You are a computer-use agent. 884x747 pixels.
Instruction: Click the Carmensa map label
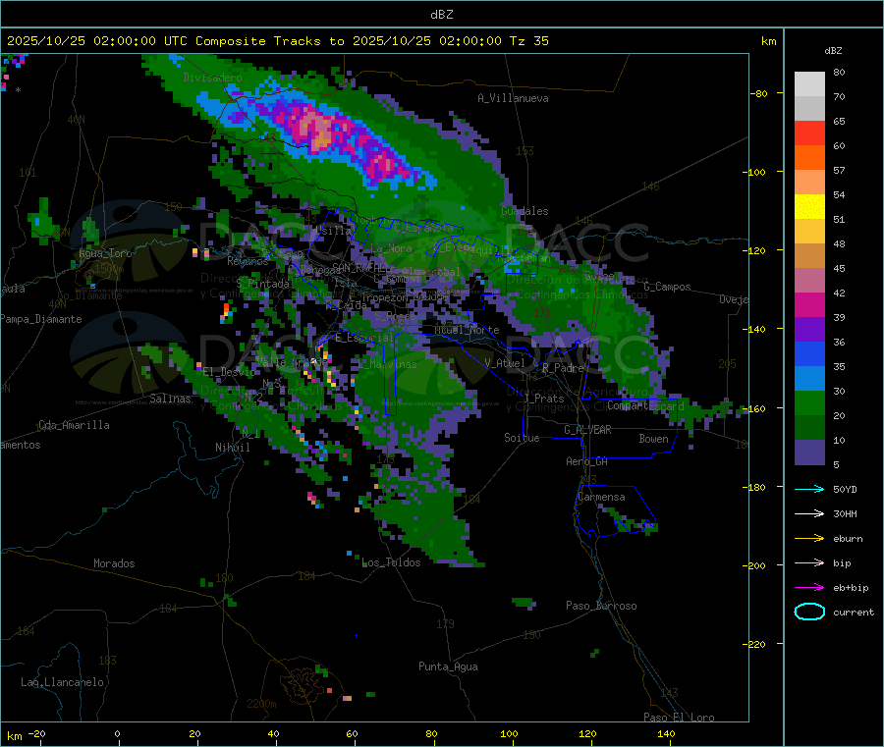click(601, 498)
